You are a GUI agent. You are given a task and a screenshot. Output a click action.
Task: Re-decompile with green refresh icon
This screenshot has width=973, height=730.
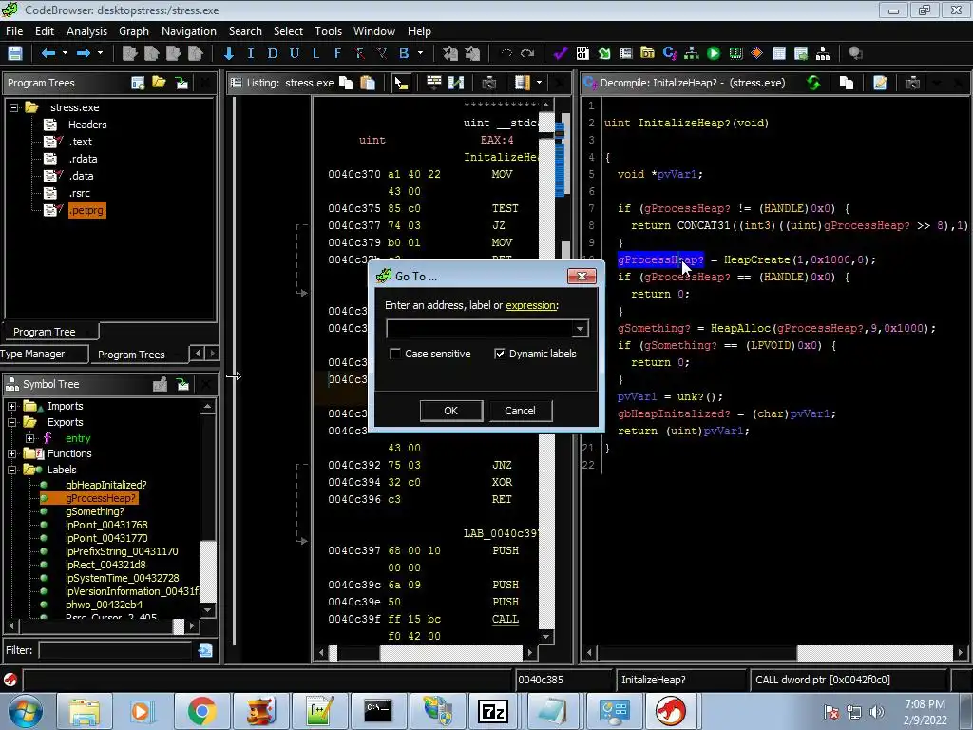tap(813, 83)
